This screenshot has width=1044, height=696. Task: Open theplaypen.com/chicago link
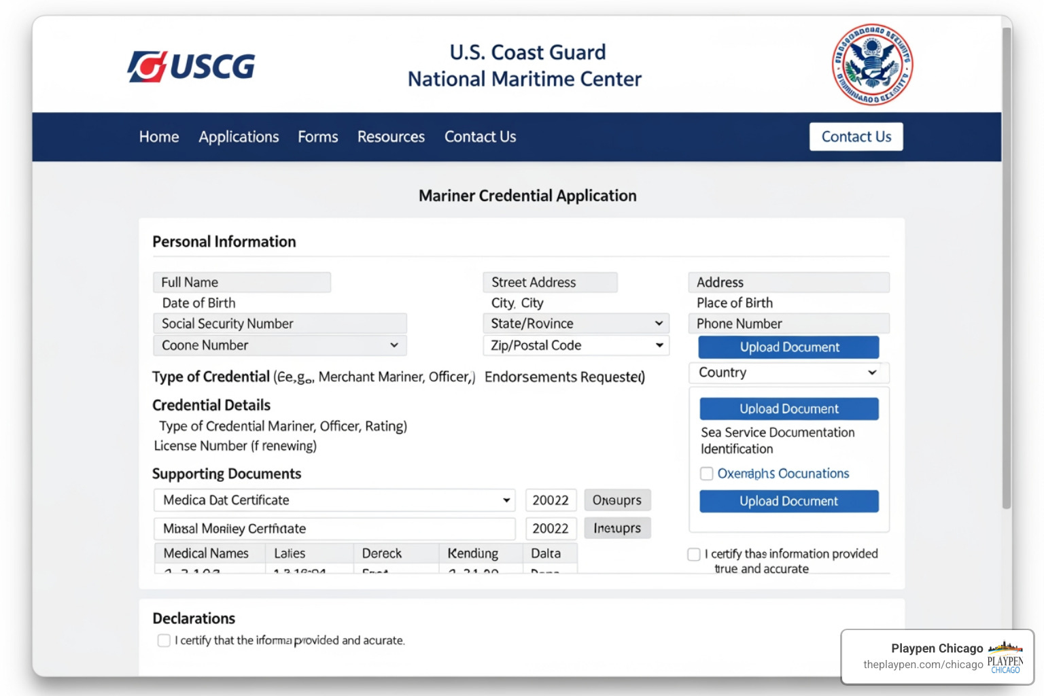(x=922, y=665)
